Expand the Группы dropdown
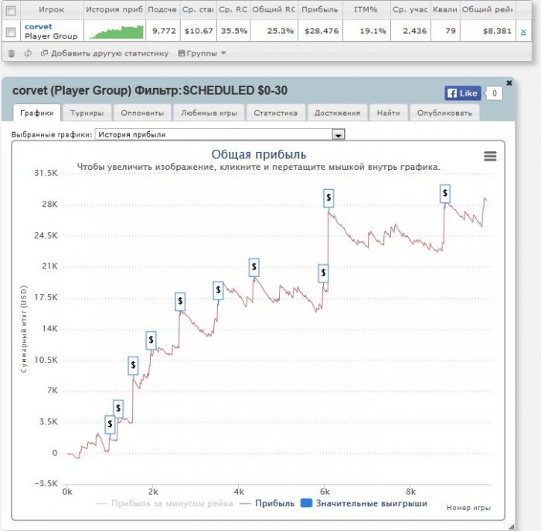The image size is (541, 531). point(202,53)
